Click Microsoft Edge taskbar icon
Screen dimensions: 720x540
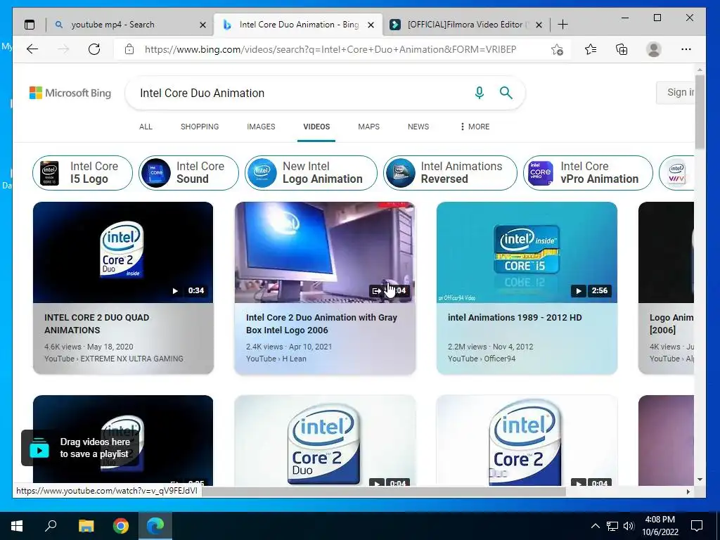coord(155,526)
